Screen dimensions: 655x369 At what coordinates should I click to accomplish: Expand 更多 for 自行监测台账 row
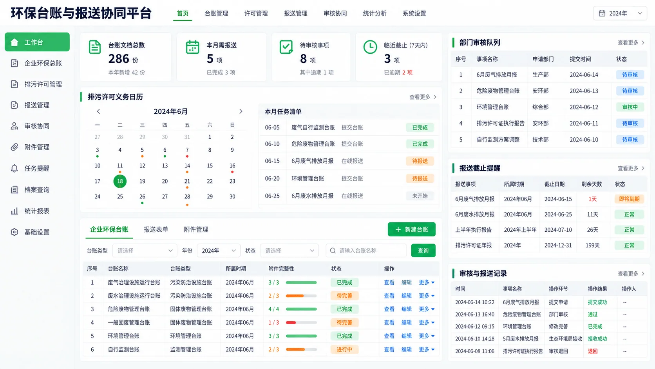tap(427, 349)
